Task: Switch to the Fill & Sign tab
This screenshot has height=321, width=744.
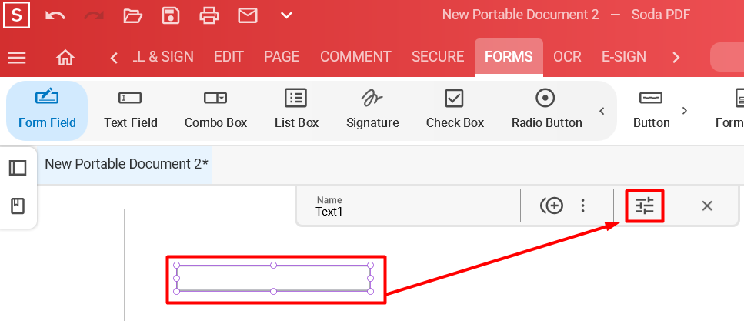Action: click(x=163, y=57)
